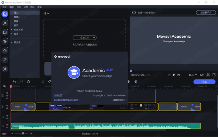Open the homepage link in About dialog
Viewport: 218px width, 137px height.
58,95
